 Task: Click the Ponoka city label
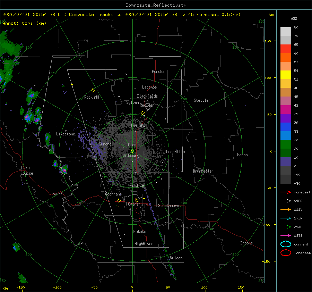point(158,72)
